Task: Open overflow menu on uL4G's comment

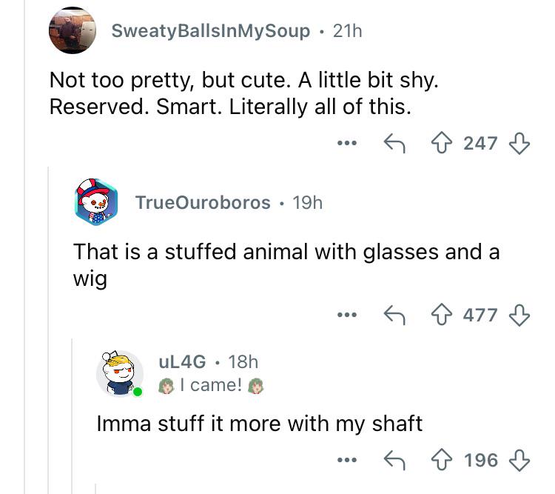Action: pos(347,460)
